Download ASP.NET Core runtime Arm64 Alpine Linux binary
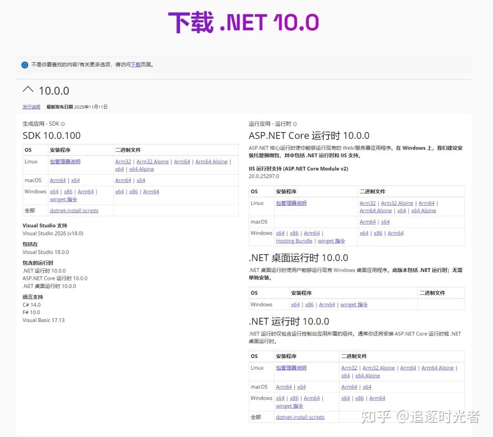Viewport: 493px width, 437px height. point(376,210)
